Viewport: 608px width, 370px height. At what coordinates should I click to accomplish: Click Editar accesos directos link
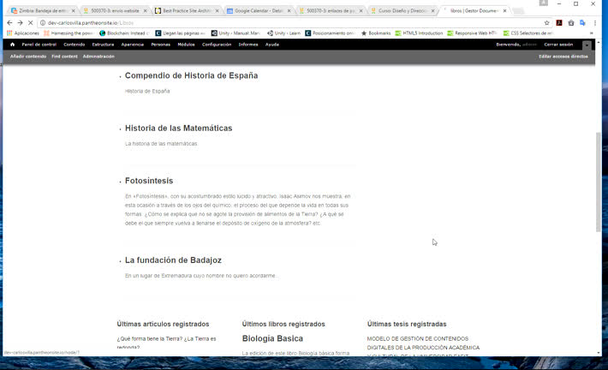pos(563,57)
